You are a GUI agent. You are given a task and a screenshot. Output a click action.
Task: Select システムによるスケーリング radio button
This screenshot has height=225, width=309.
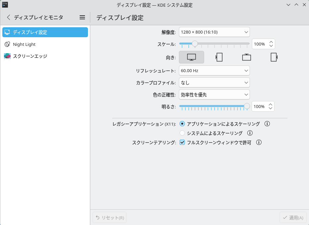pyautogui.click(x=182, y=133)
